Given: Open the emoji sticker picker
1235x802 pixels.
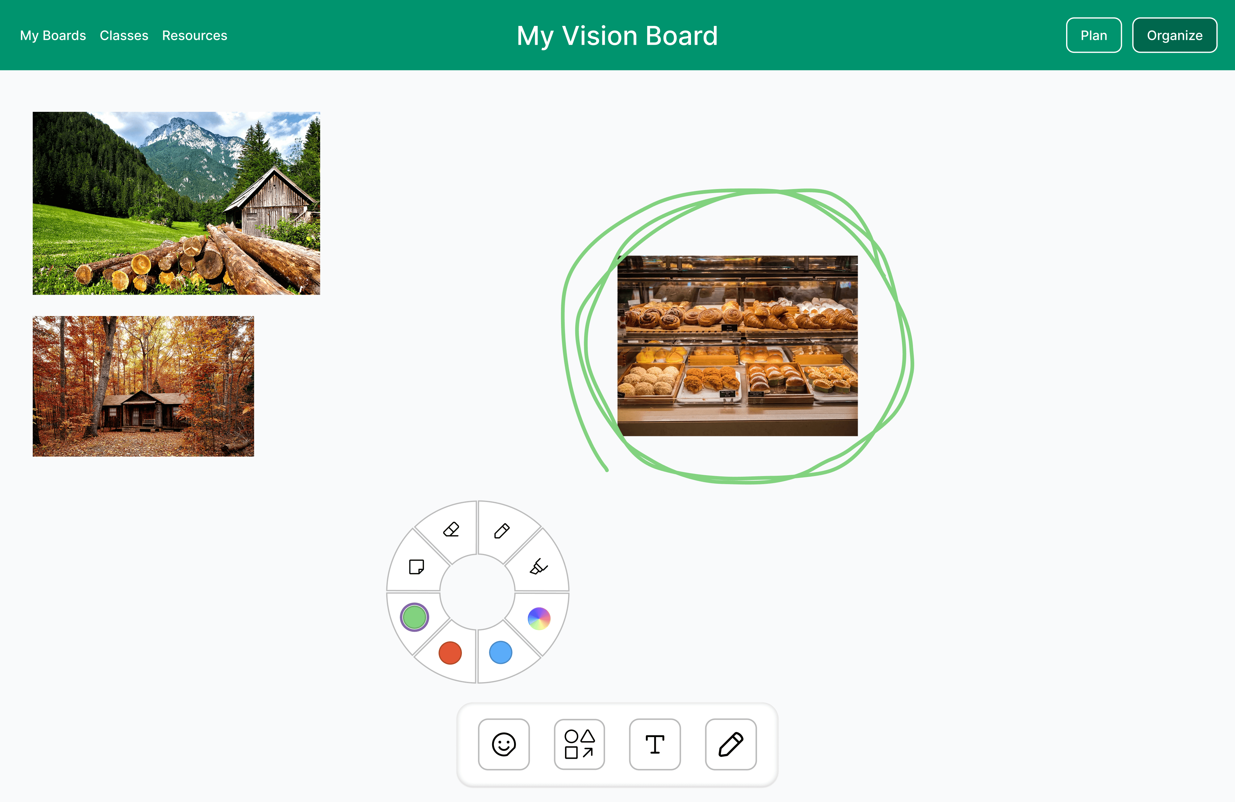Looking at the screenshot, I should [503, 744].
